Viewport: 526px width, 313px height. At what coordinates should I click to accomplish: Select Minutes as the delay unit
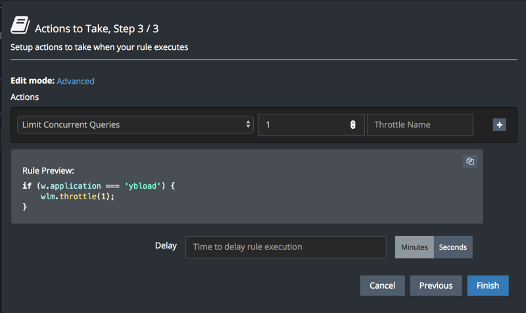tap(414, 247)
